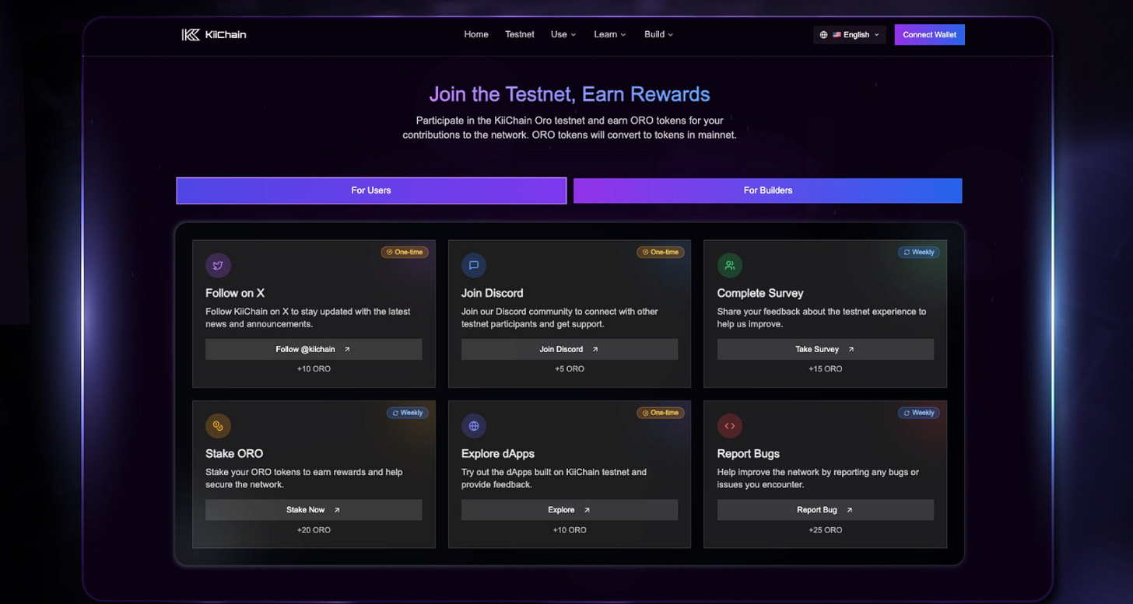The image size is (1133, 604).
Task: Click the people icon on Survey card
Action: [730, 265]
